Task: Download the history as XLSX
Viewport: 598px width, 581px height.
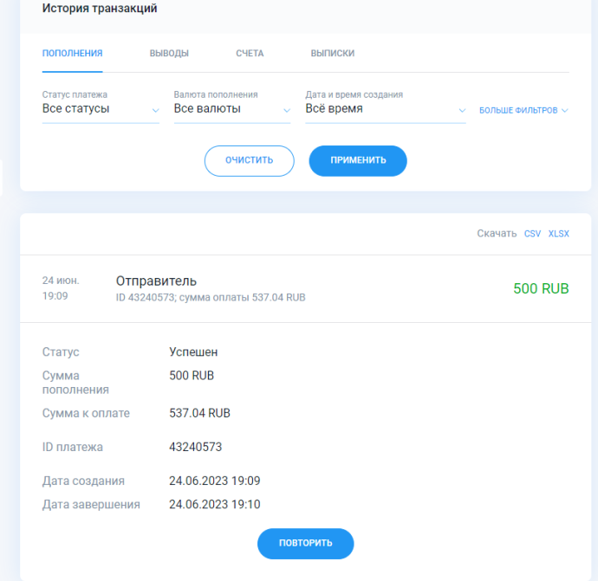Action: tap(558, 234)
